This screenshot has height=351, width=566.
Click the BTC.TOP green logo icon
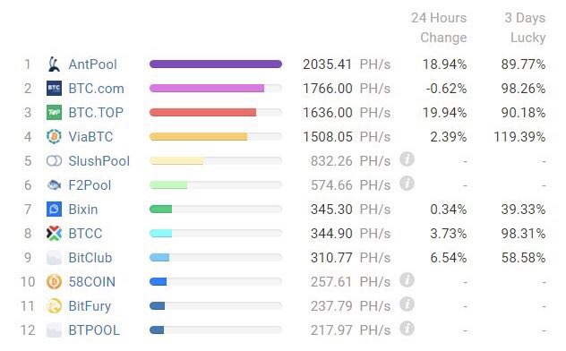(54, 113)
